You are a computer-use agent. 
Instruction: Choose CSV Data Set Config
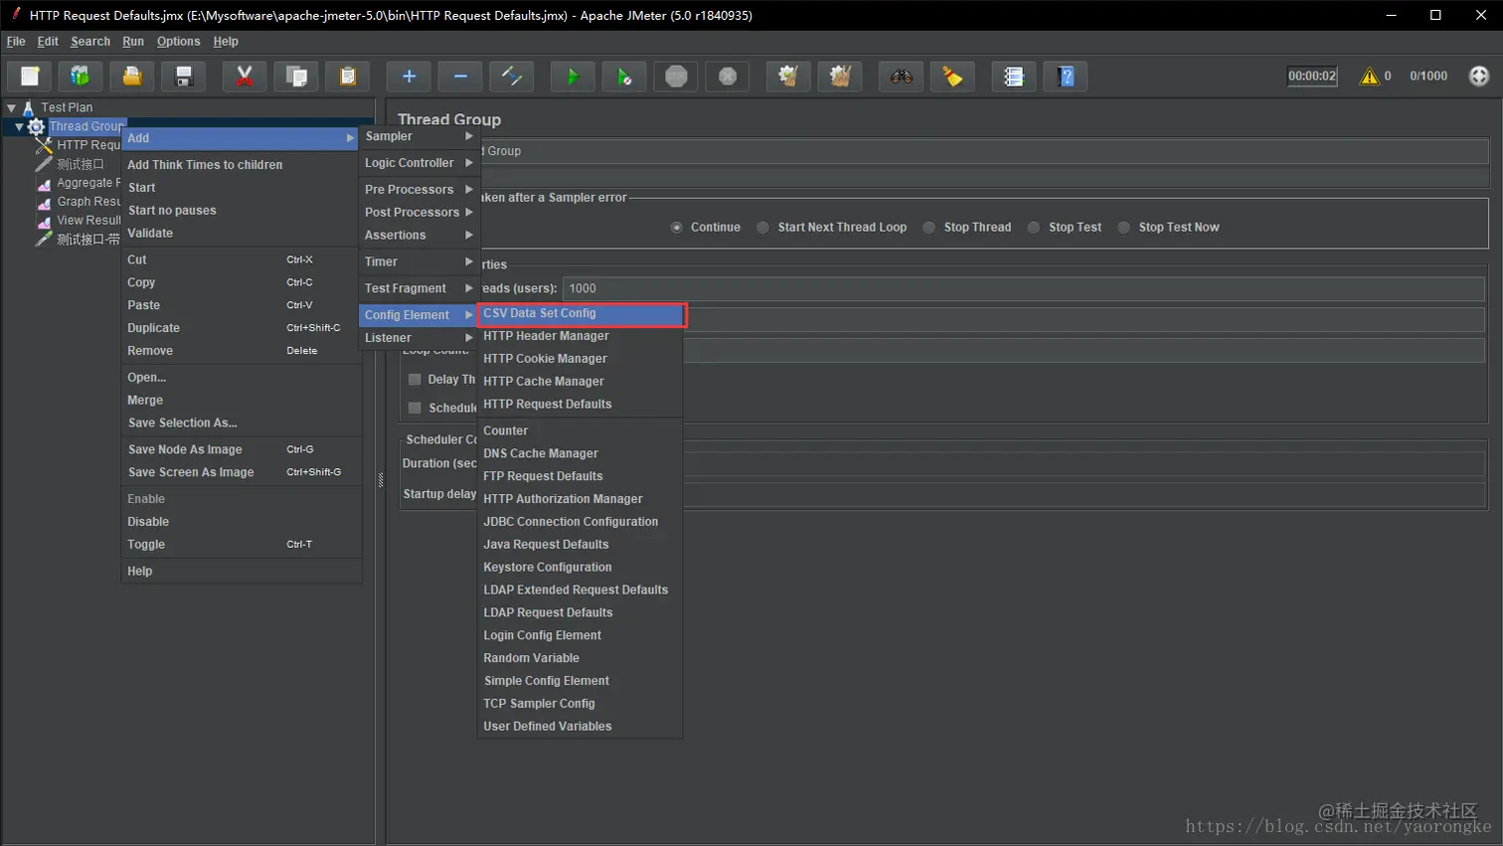pyautogui.click(x=582, y=313)
